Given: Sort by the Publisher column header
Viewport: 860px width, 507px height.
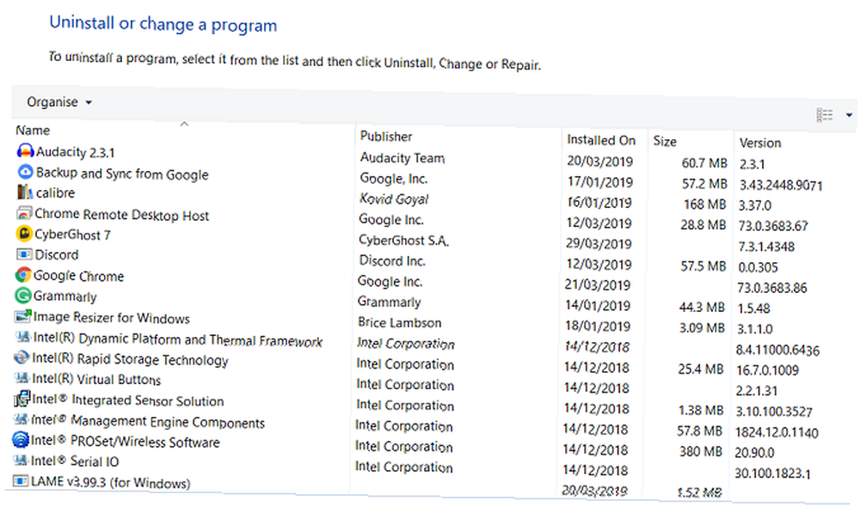Looking at the screenshot, I should tap(386, 137).
